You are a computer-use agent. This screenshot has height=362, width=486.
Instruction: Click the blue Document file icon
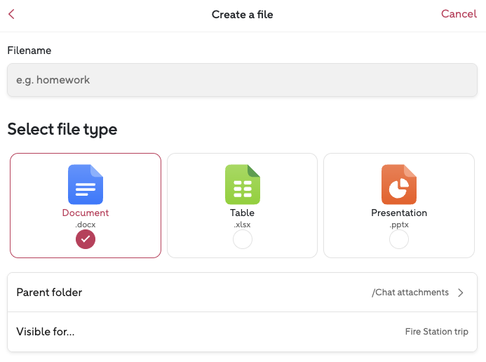pyautogui.click(x=86, y=184)
